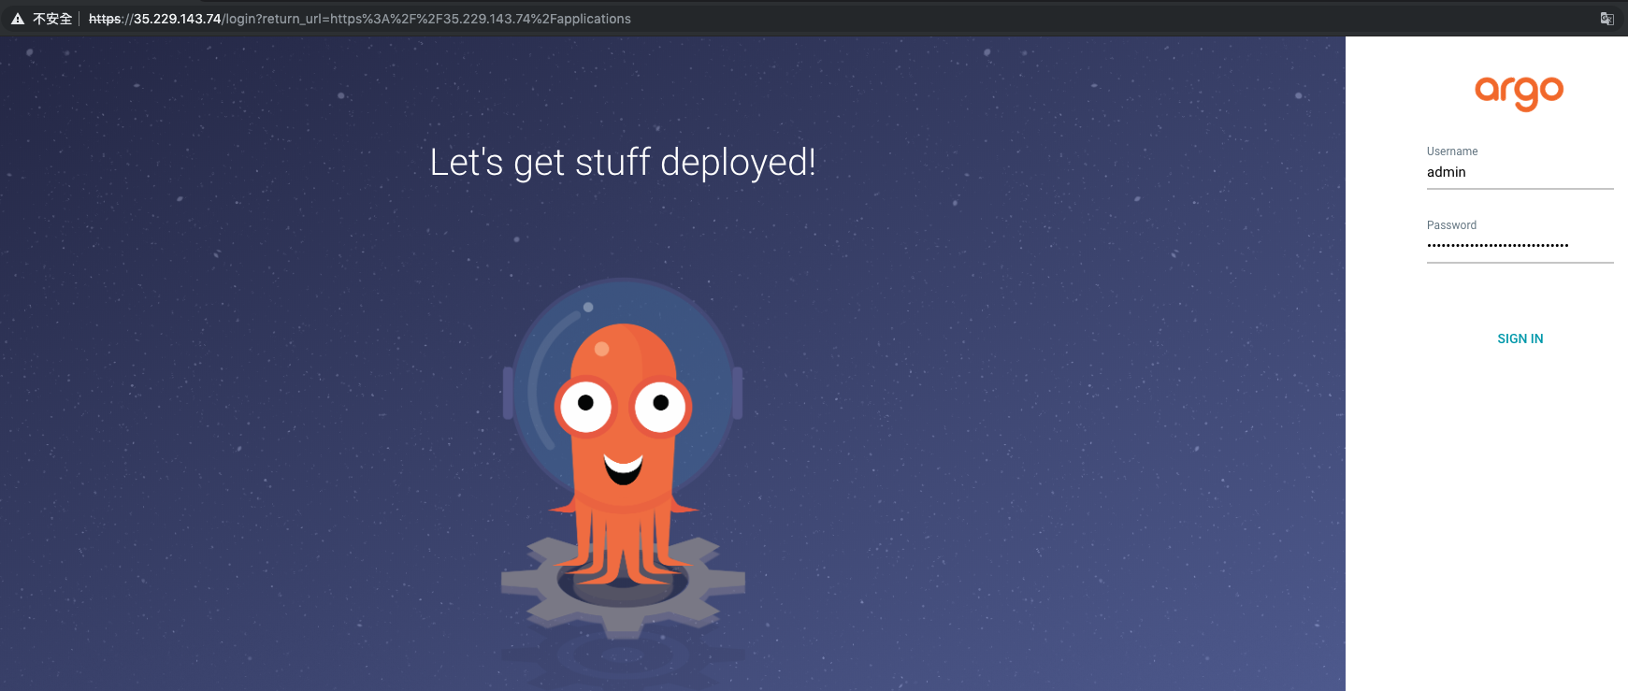
Task: Click the struck-through https in the URL
Action: pos(105,19)
